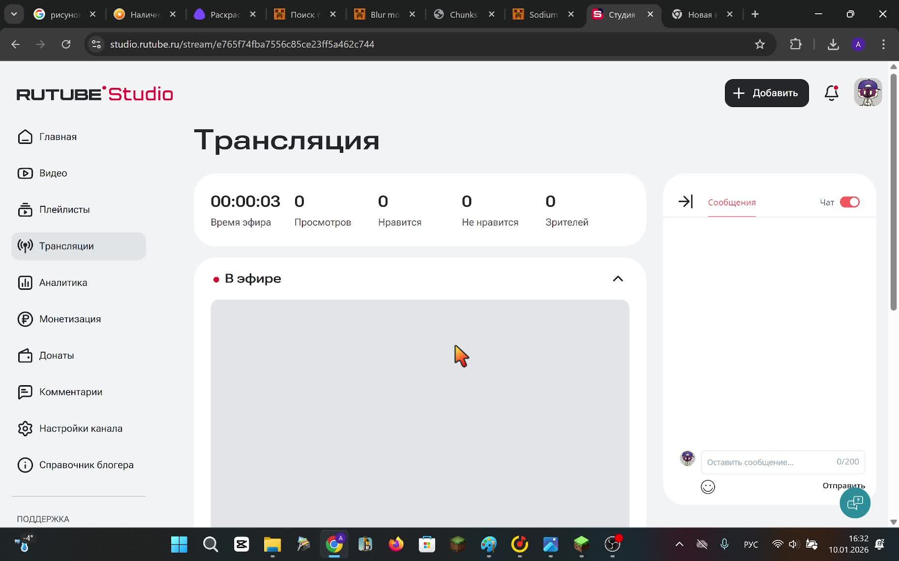Open the emoji picker in chat
Image resolution: width=899 pixels, height=561 pixels.
(708, 486)
